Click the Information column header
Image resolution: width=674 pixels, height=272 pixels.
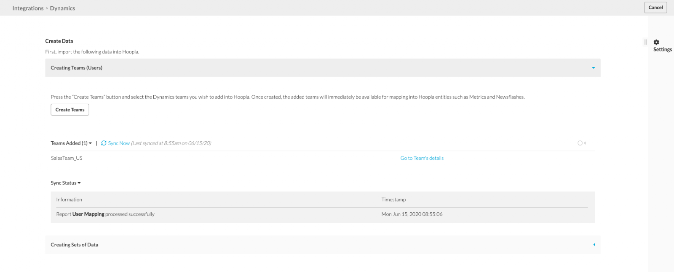pyautogui.click(x=69, y=200)
